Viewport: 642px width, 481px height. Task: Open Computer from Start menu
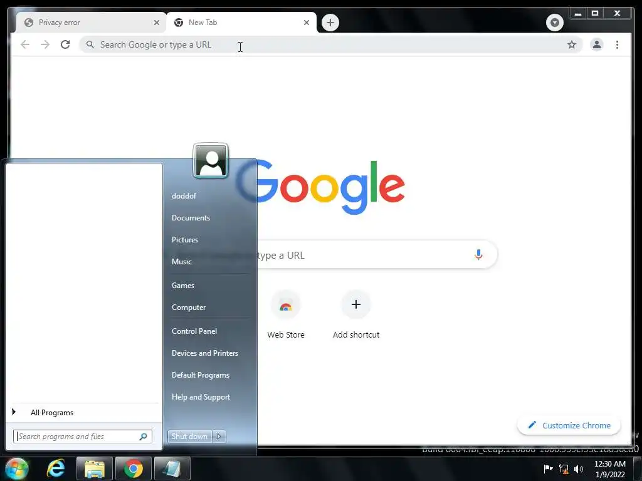(x=188, y=307)
